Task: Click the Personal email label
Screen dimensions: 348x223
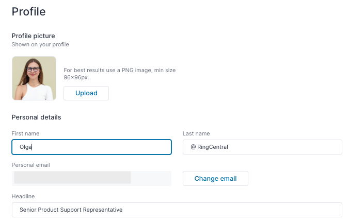Action: coord(31,165)
